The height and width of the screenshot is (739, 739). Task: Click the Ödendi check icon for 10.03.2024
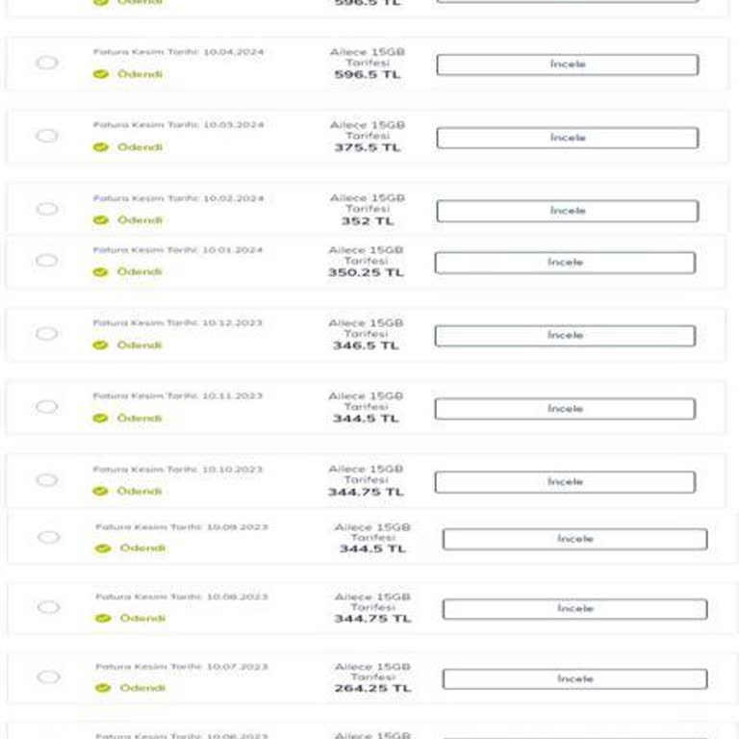[x=101, y=147]
